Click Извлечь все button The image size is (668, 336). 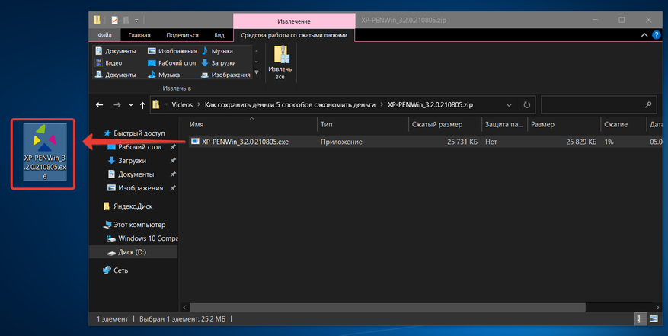280,62
